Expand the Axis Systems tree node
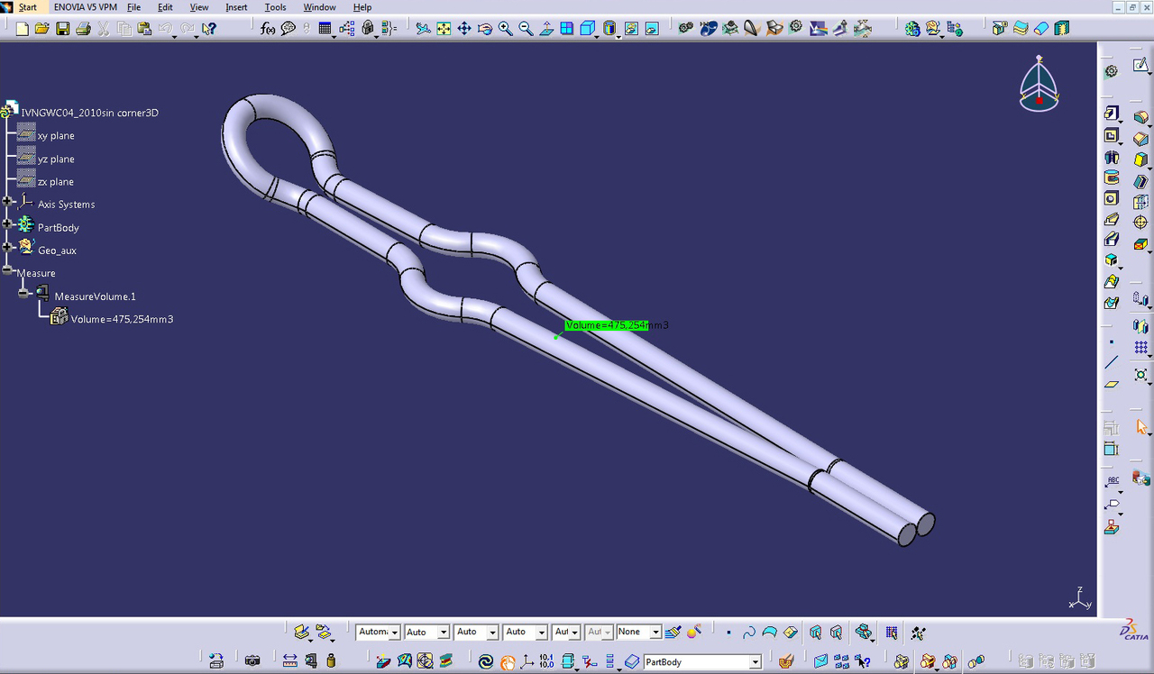 click(8, 202)
